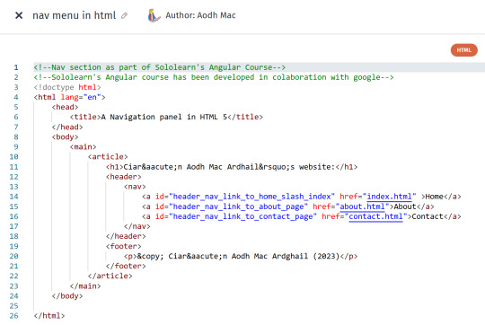Click the opening <body> tag
Screen dimensions: 485x325
65,136
